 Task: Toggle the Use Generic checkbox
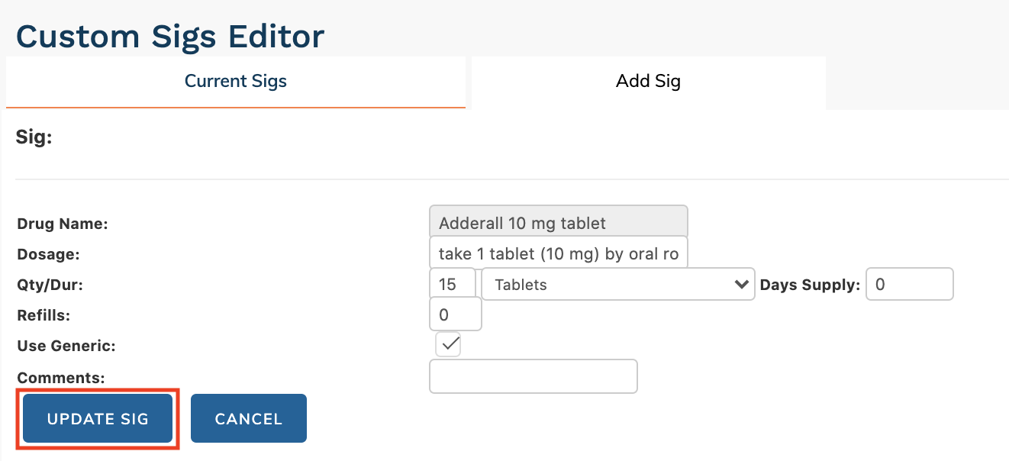[x=449, y=344]
